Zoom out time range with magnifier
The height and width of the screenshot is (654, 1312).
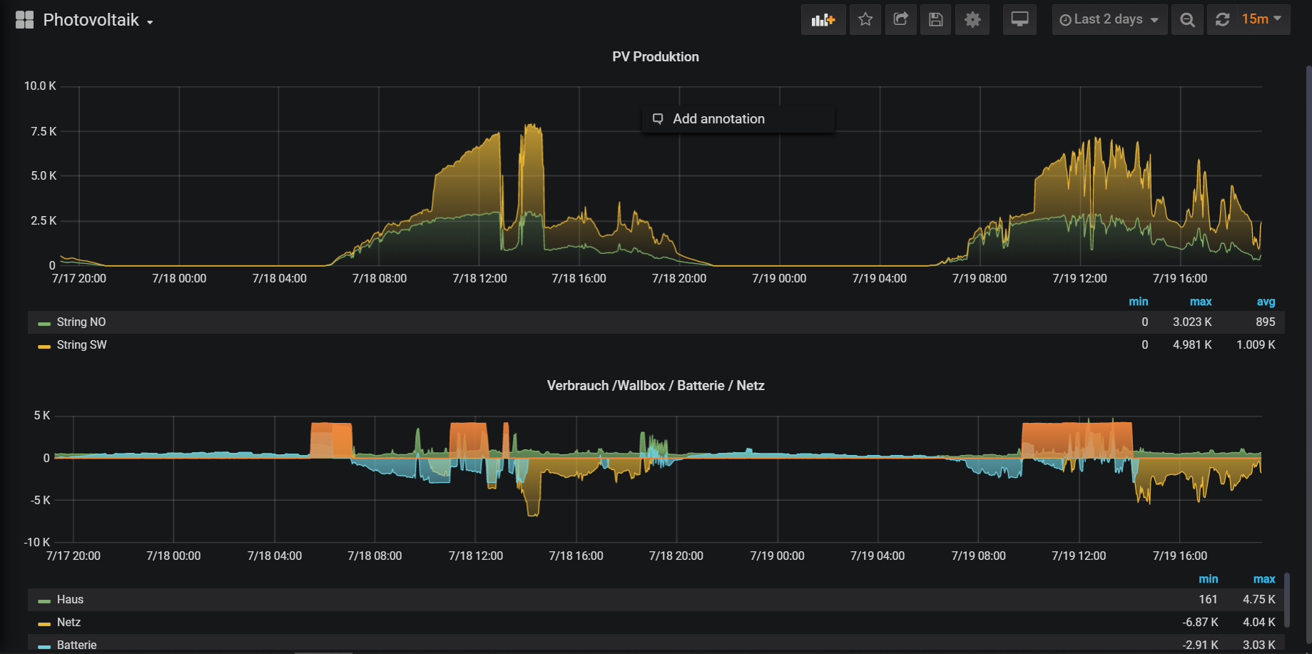(x=1187, y=19)
